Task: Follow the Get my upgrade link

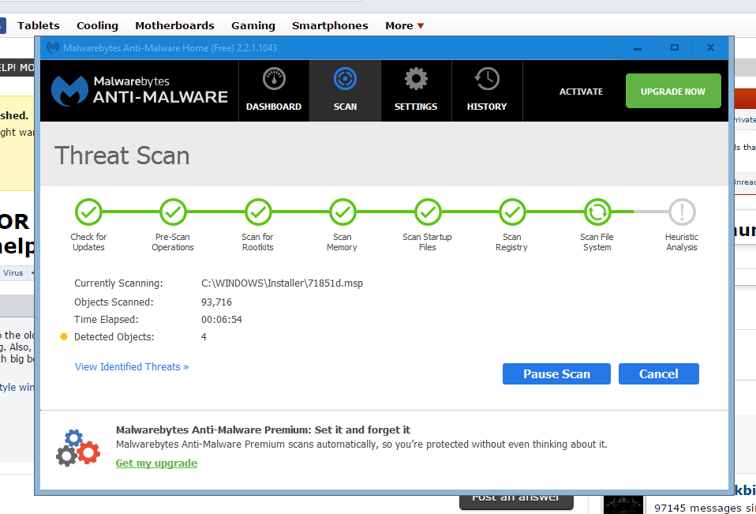Action: [156, 463]
